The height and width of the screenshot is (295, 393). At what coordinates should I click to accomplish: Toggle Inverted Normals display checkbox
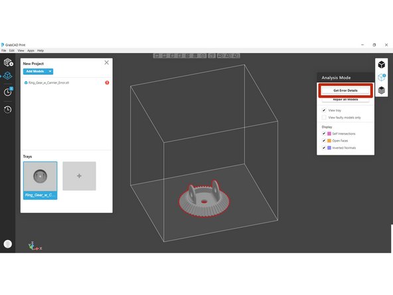click(x=324, y=147)
